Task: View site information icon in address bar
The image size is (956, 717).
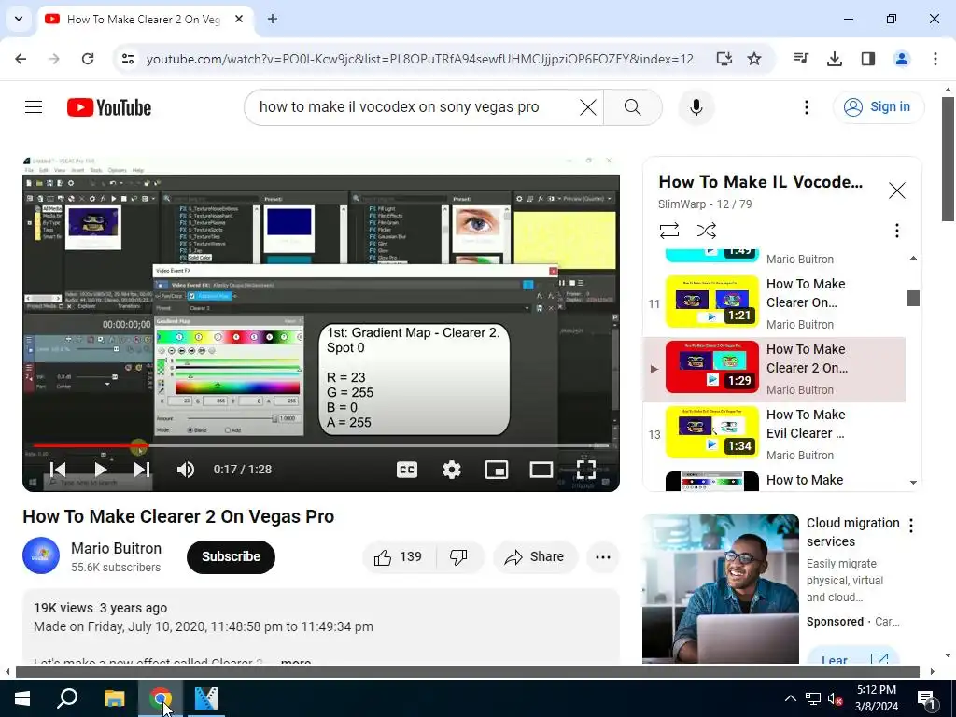Action: coord(127,59)
